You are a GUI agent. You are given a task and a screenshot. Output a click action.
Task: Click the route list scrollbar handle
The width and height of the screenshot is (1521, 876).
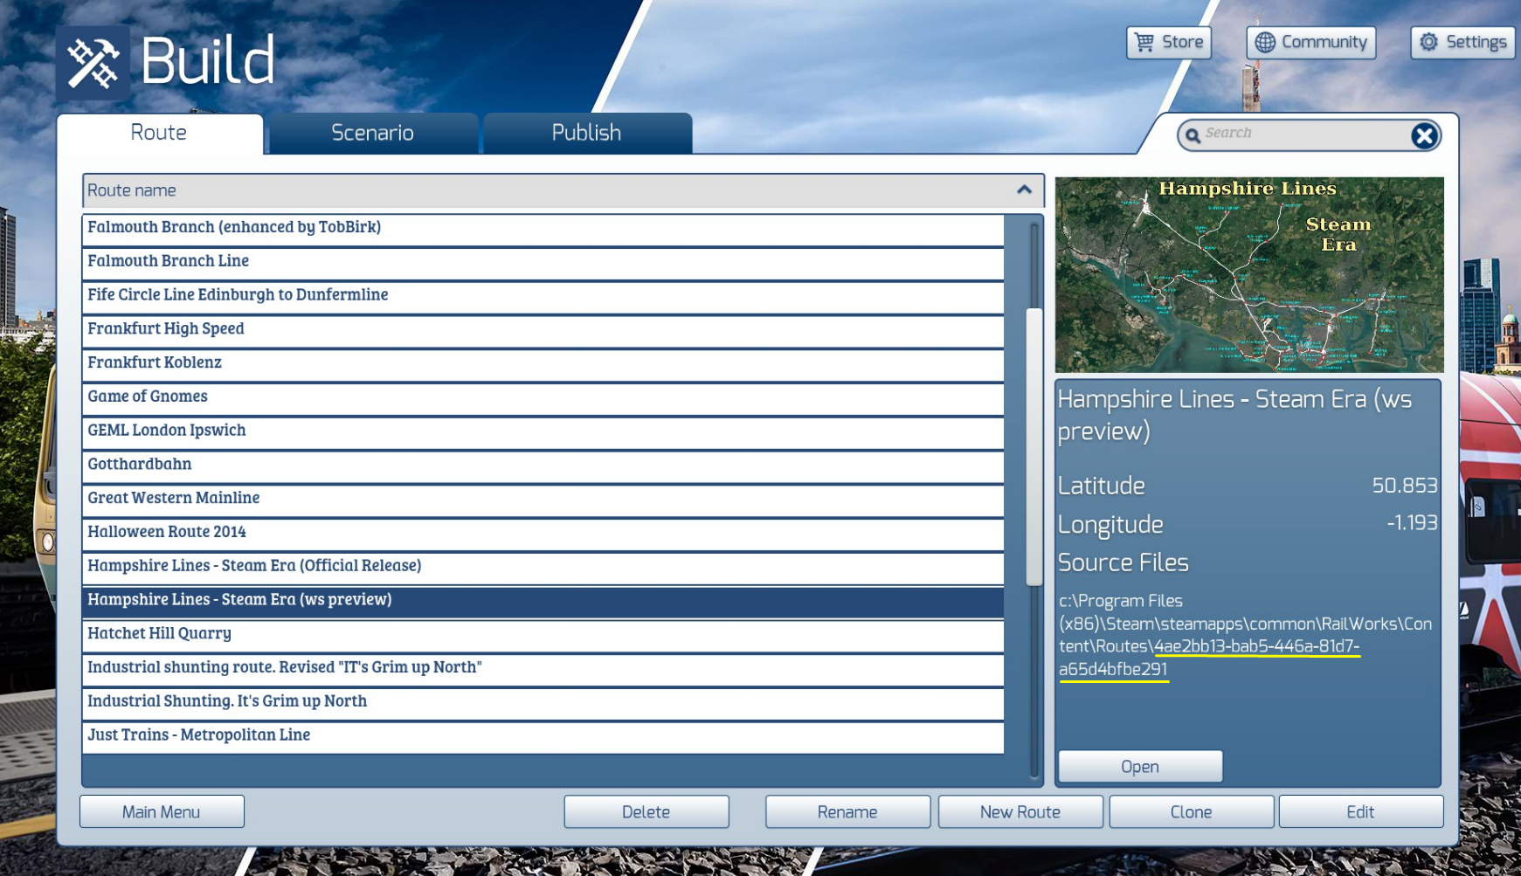pos(1034,446)
